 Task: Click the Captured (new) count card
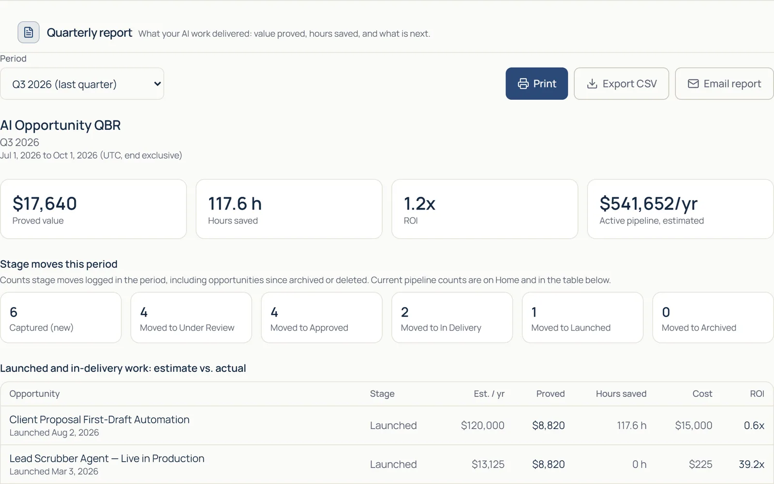pos(61,318)
